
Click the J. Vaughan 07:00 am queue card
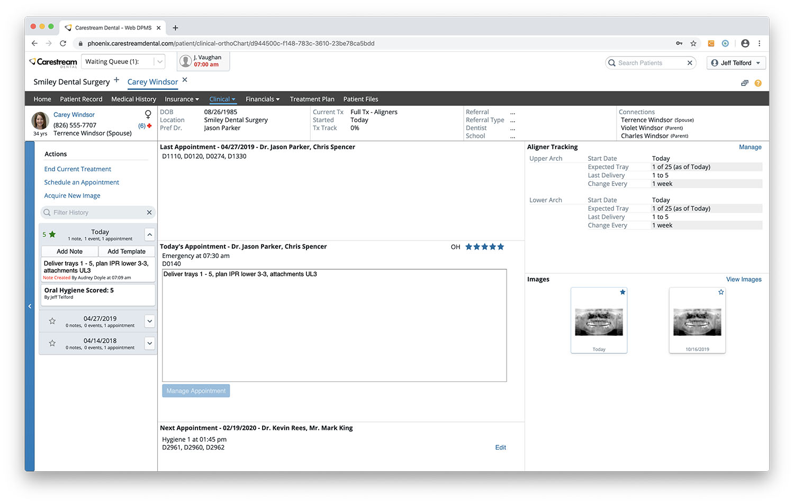(x=203, y=61)
